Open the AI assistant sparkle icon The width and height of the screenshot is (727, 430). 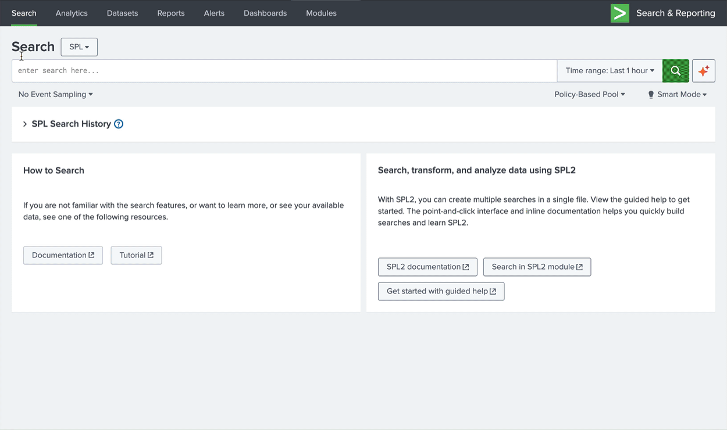coord(704,71)
